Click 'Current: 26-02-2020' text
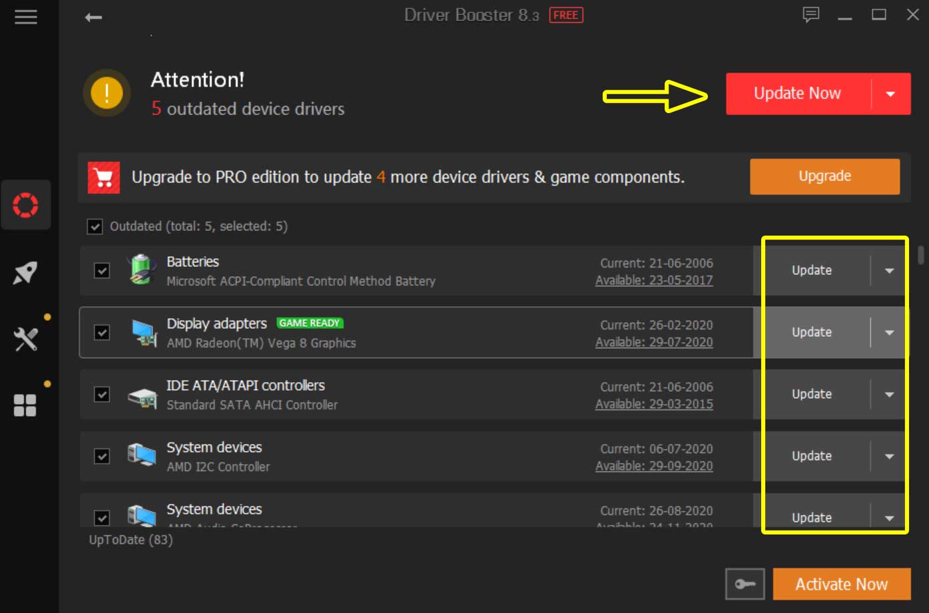This screenshot has height=613, width=929. 657,325
